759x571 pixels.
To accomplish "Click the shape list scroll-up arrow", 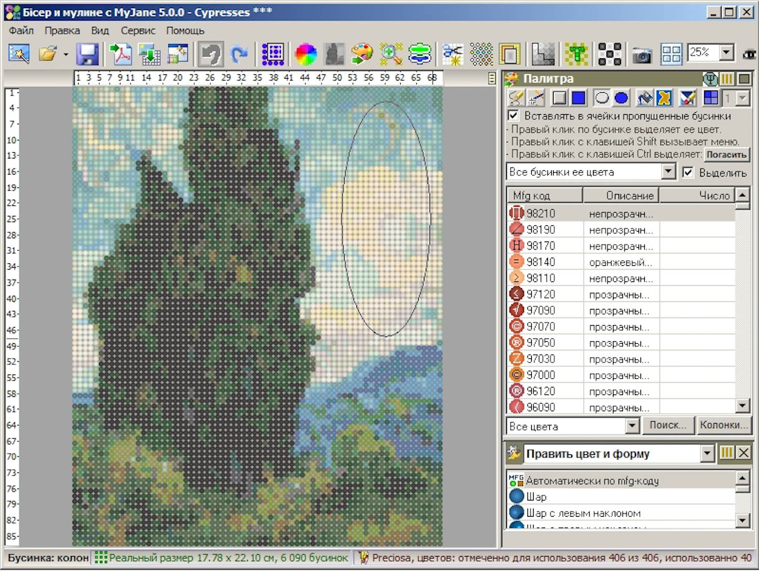I will click(742, 477).
